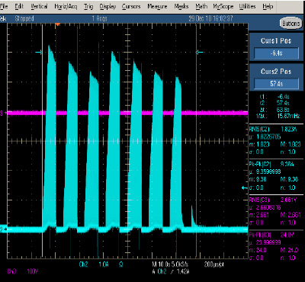
Task: Open the Edit menu
Action: [x=19, y=7]
